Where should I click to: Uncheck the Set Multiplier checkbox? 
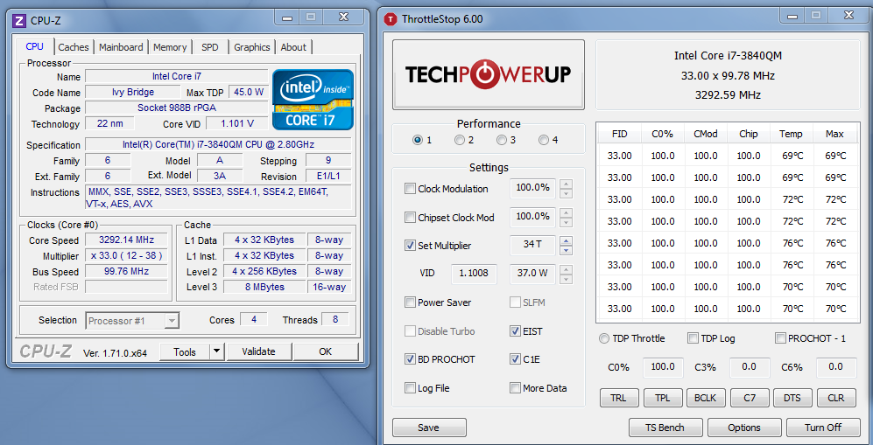tap(410, 245)
